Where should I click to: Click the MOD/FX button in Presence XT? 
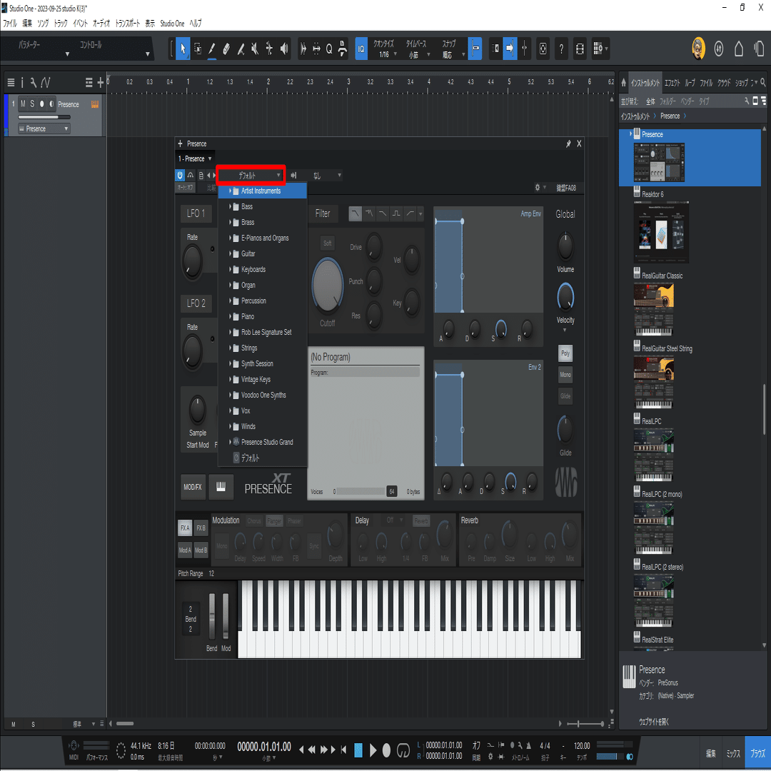(x=192, y=486)
